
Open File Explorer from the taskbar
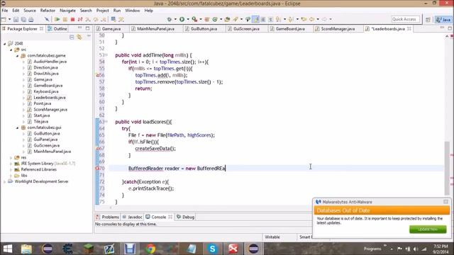(26, 249)
